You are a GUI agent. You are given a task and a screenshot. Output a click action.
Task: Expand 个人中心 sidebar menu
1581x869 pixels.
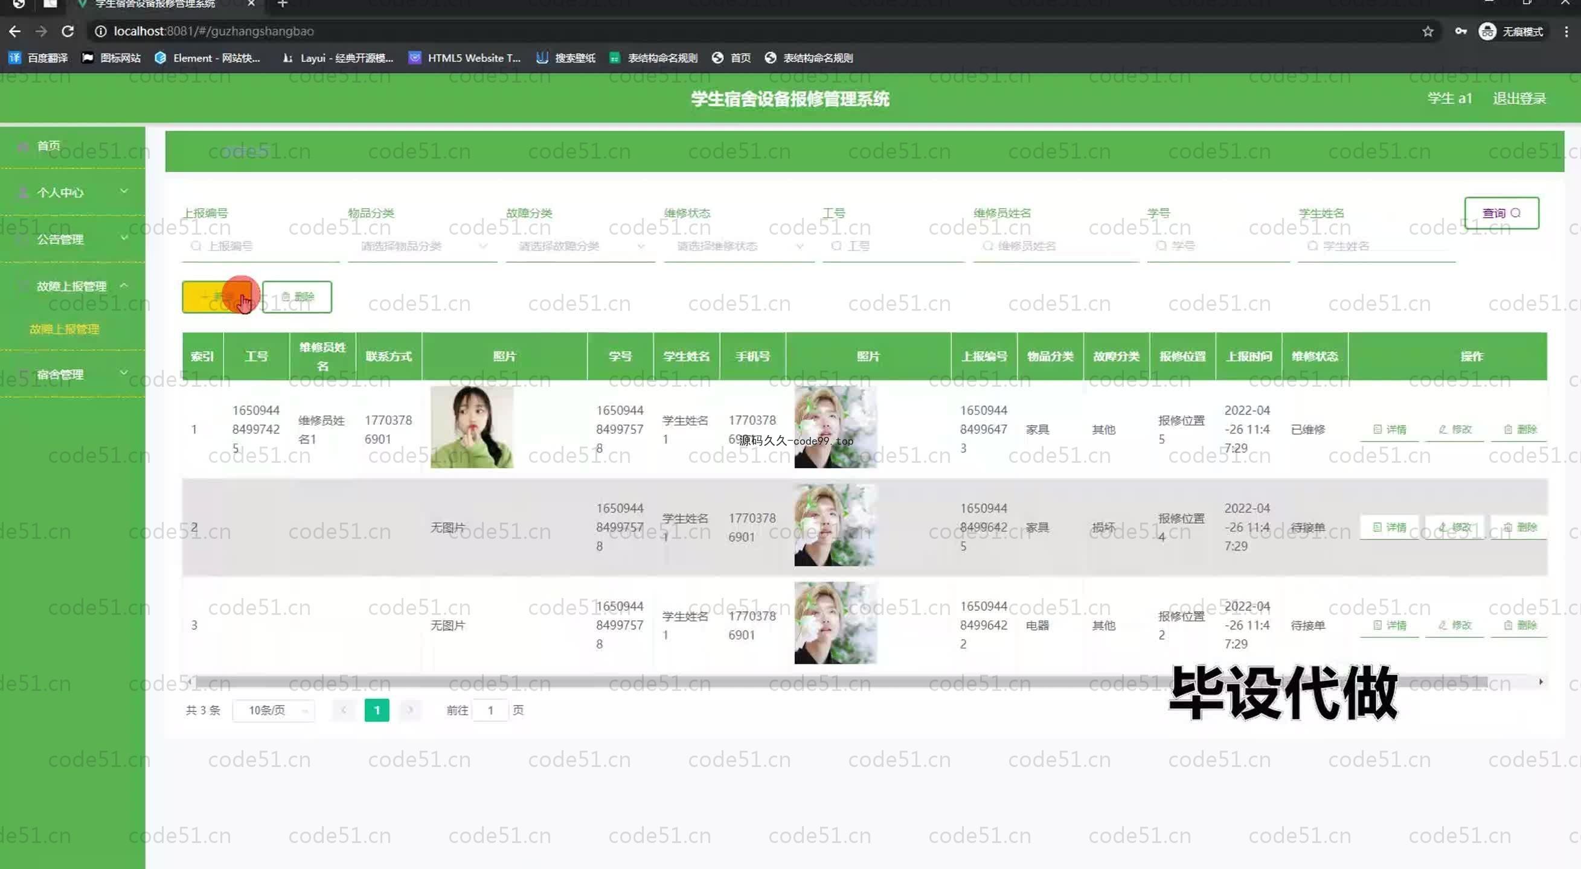(72, 193)
